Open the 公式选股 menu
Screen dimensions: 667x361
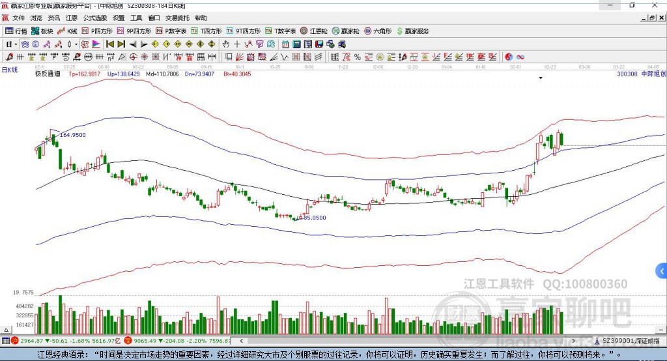(x=95, y=18)
